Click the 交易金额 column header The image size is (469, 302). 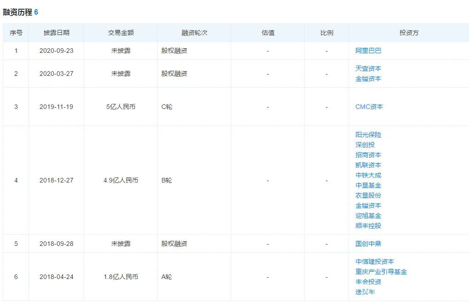pyautogui.click(x=121, y=33)
